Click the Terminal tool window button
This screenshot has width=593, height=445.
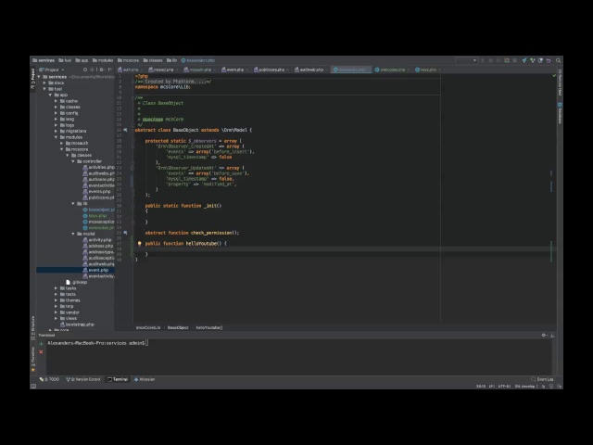[118, 379]
